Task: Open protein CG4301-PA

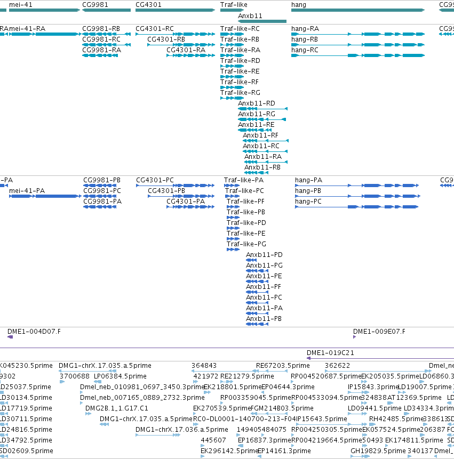Action: click(190, 207)
